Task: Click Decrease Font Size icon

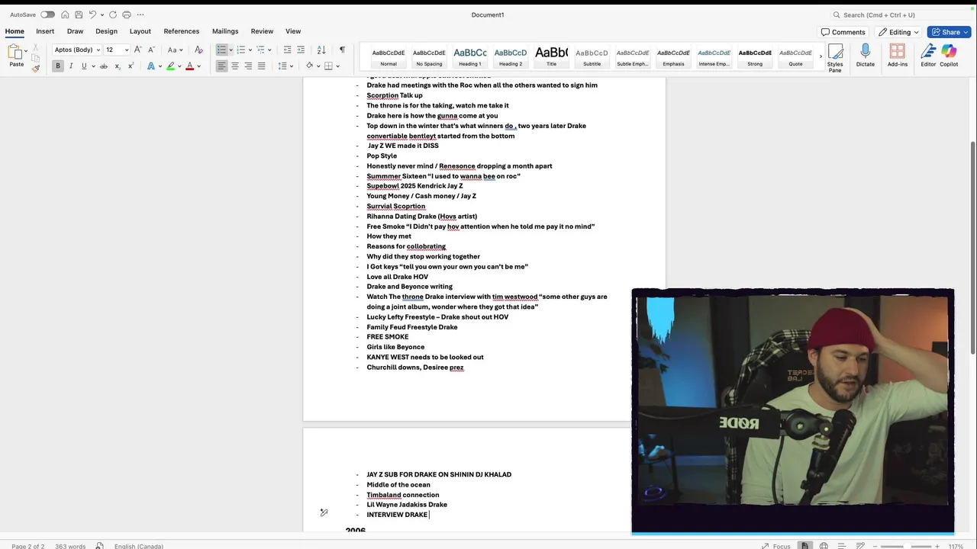Action: (151, 50)
